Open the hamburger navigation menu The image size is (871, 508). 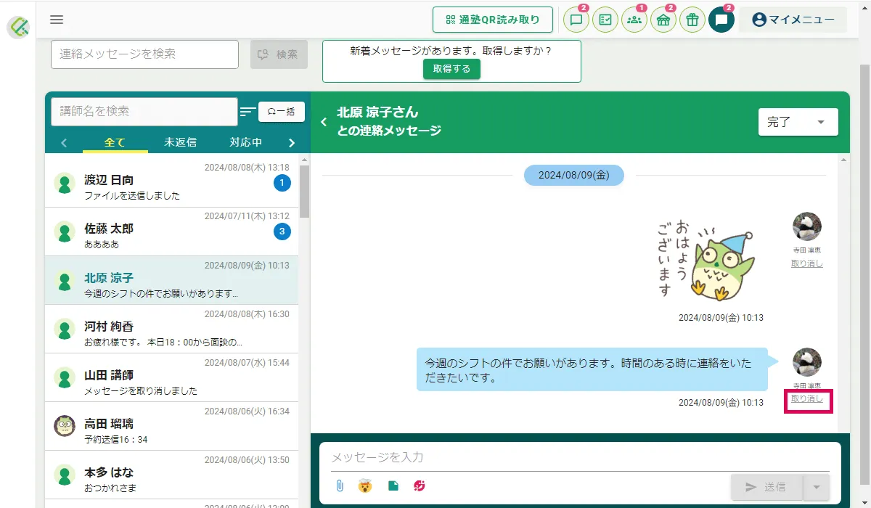pyautogui.click(x=57, y=20)
